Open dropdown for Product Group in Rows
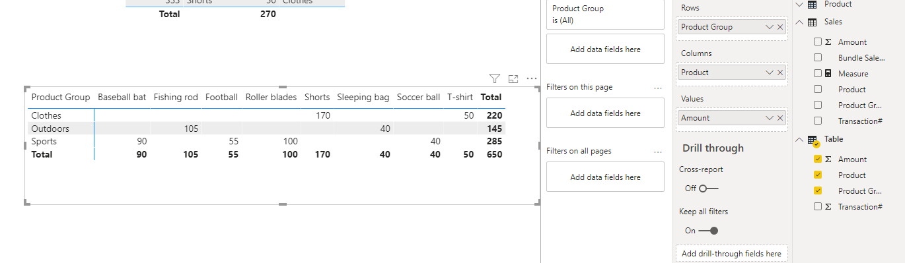The image size is (905, 263). tap(770, 27)
